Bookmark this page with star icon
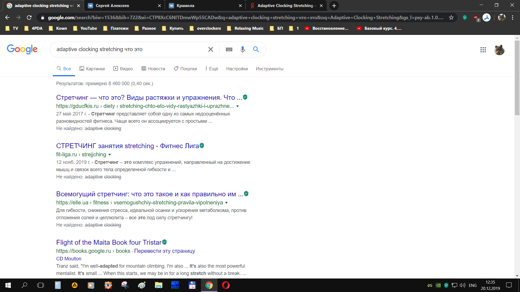Screen dimensions: 520x292 coord(451,18)
